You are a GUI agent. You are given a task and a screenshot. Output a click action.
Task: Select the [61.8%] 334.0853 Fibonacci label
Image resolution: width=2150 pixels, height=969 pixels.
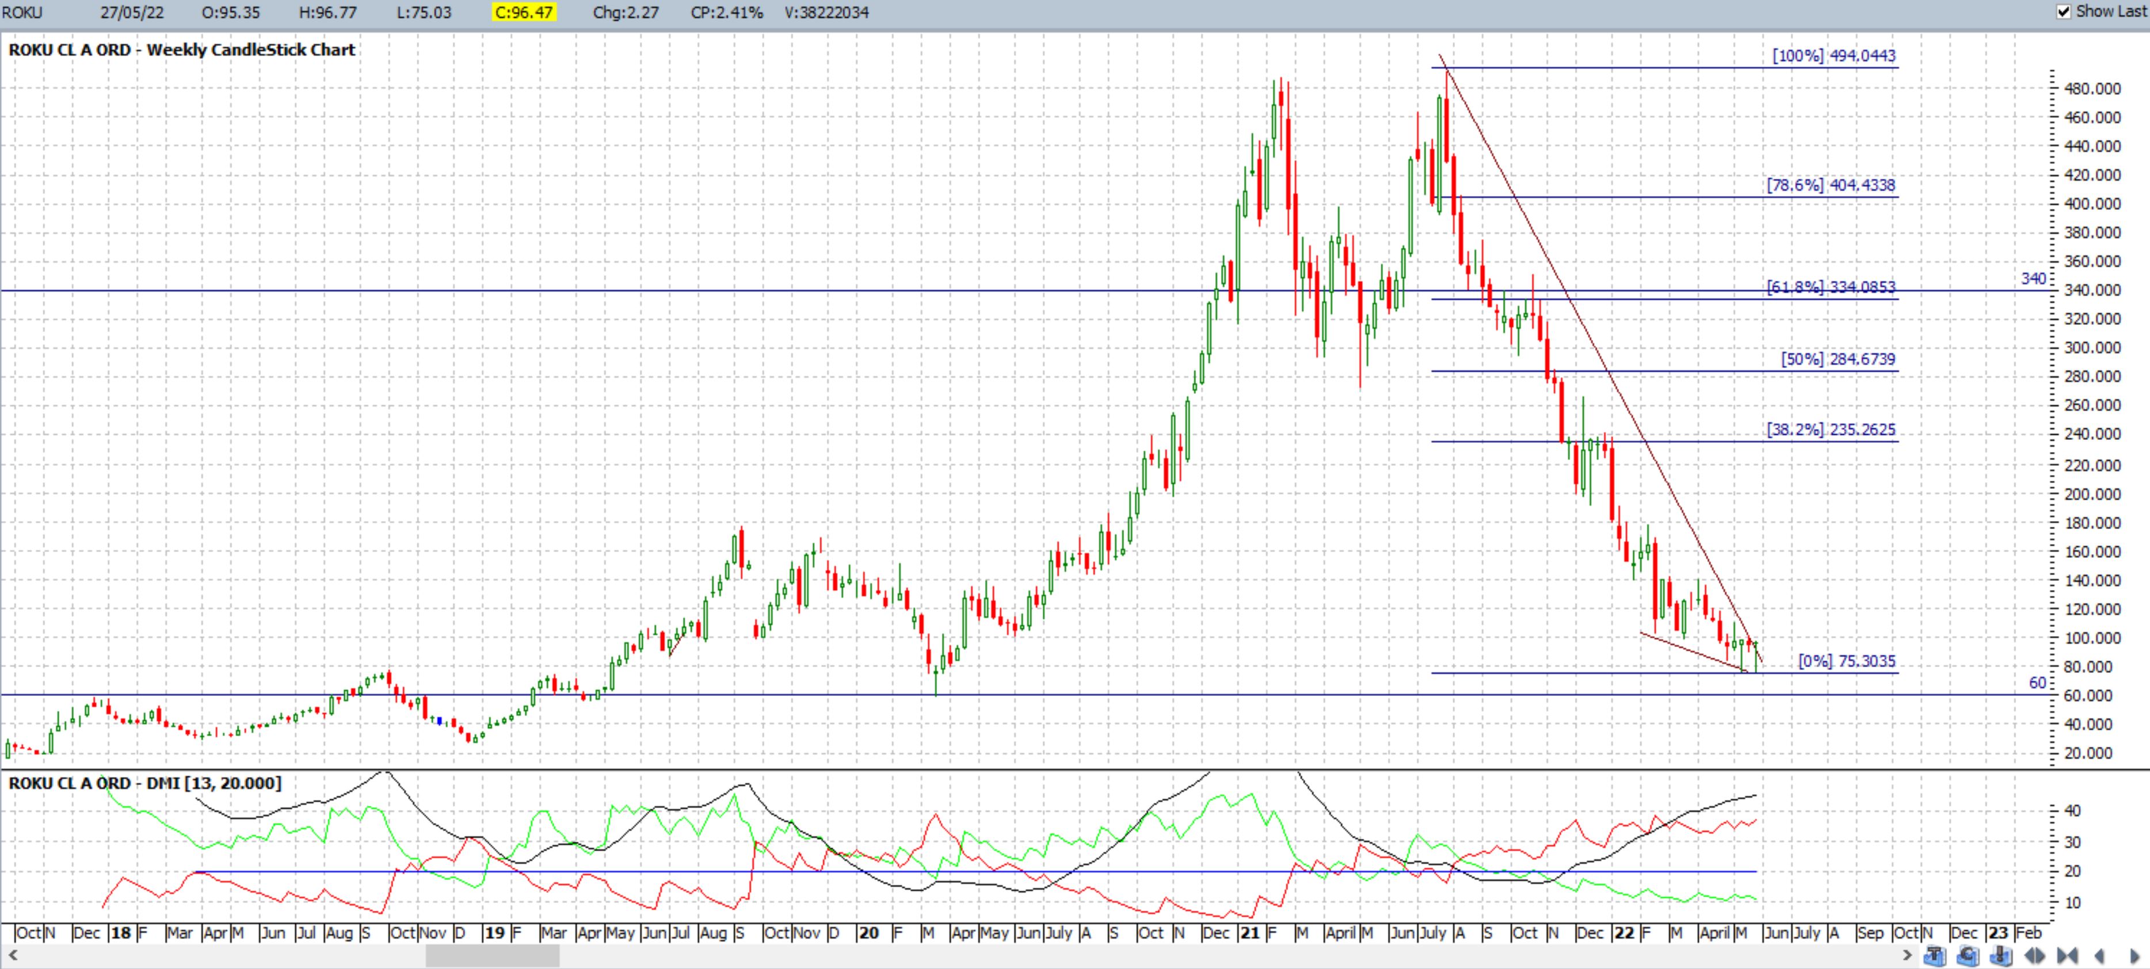1831,287
